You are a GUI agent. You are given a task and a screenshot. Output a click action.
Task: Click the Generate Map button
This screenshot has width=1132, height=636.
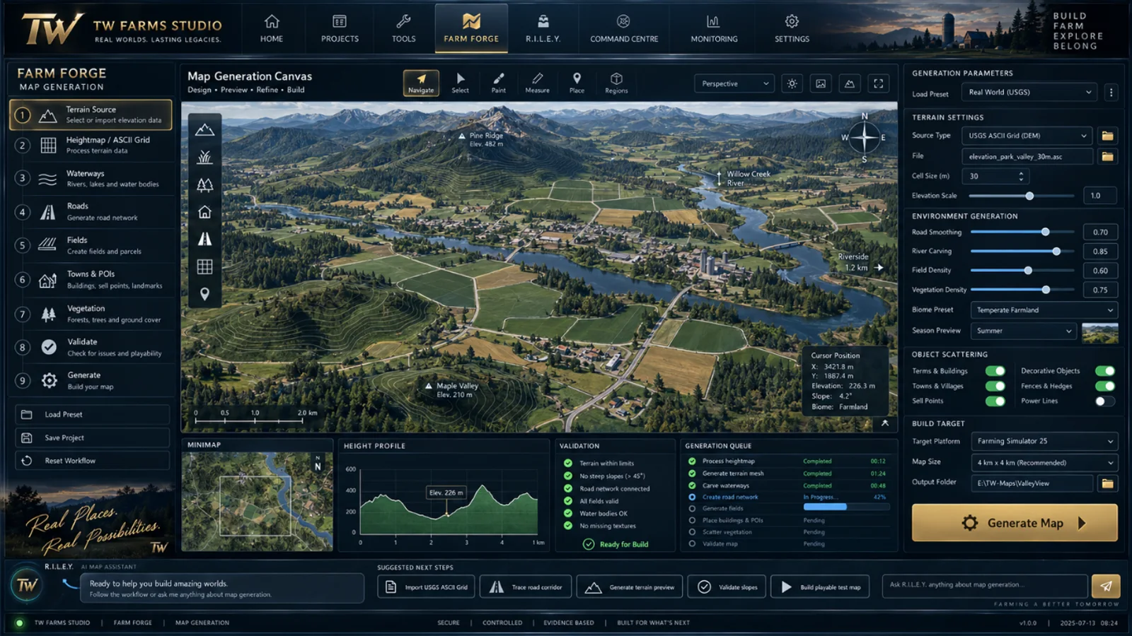(1015, 523)
